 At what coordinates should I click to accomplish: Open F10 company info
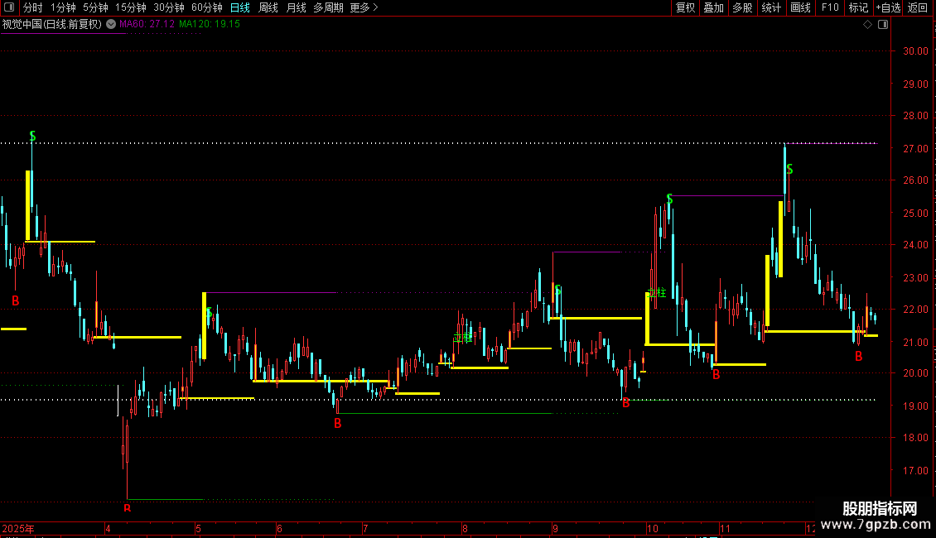tap(830, 7)
